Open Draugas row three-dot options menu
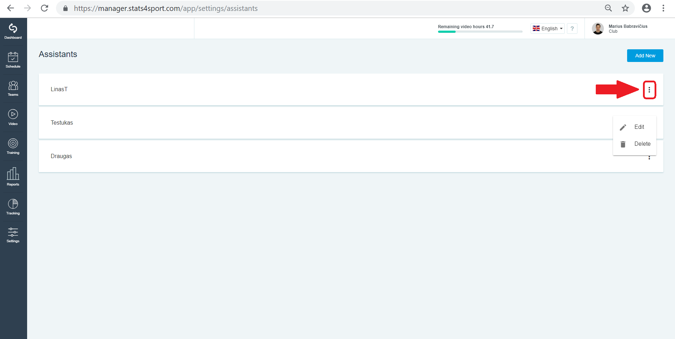This screenshot has height=339, width=675. pyautogui.click(x=649, y=158)
